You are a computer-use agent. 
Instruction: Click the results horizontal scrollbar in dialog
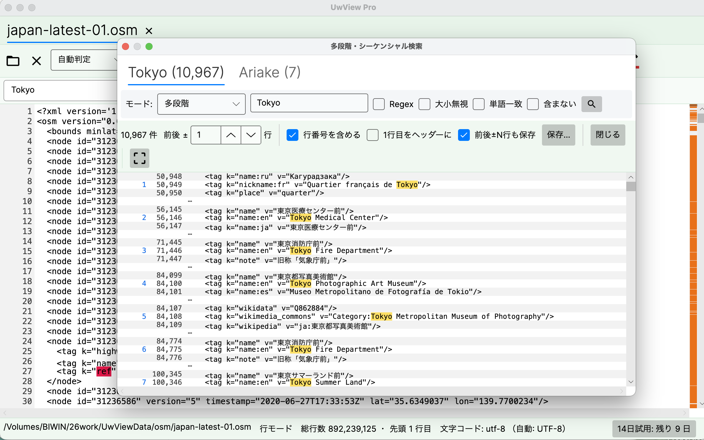[372, 391]
